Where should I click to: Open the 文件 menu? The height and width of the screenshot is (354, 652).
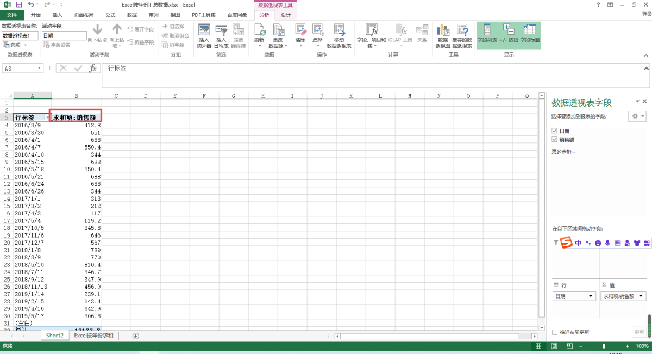coord(12,15)
